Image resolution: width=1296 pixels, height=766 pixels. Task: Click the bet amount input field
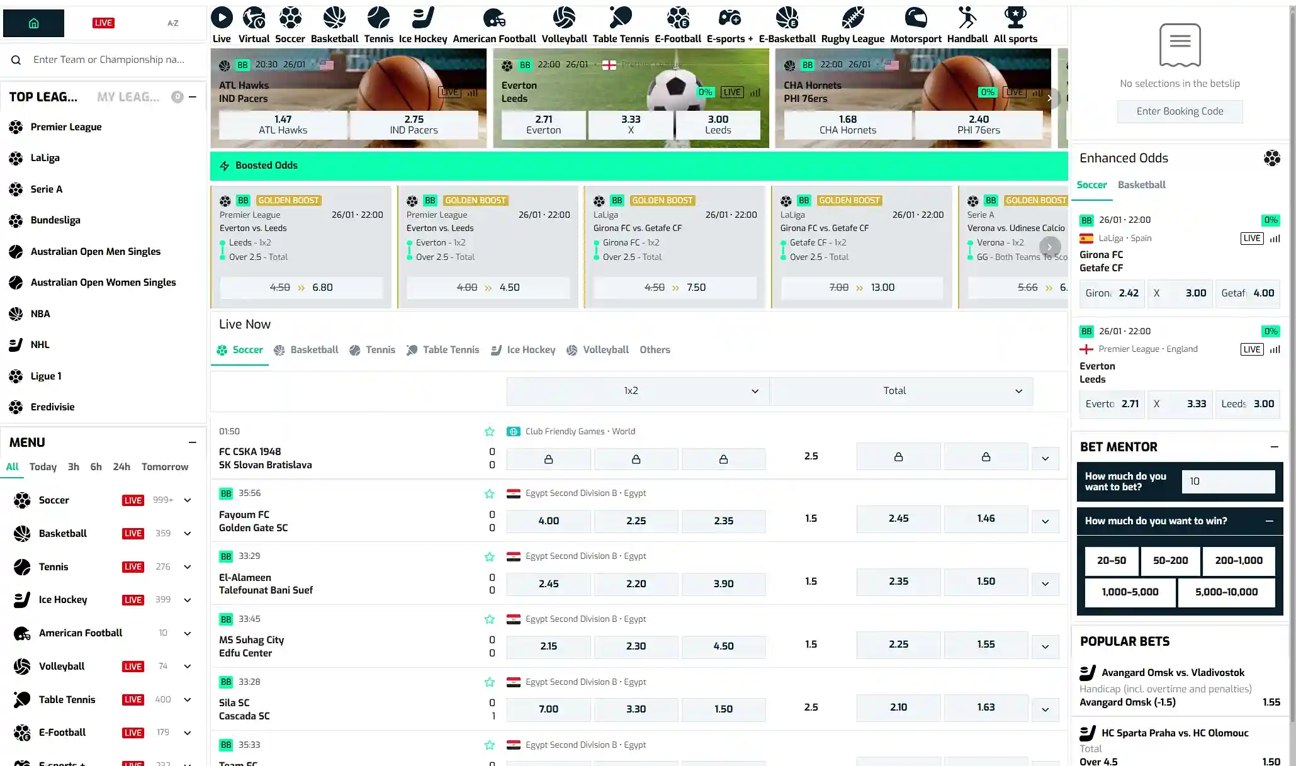click(1227, 482)
